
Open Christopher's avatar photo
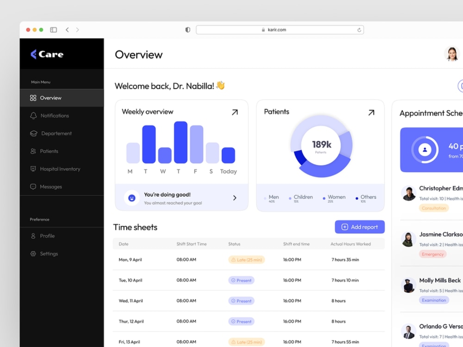click(x=409, y=193)
